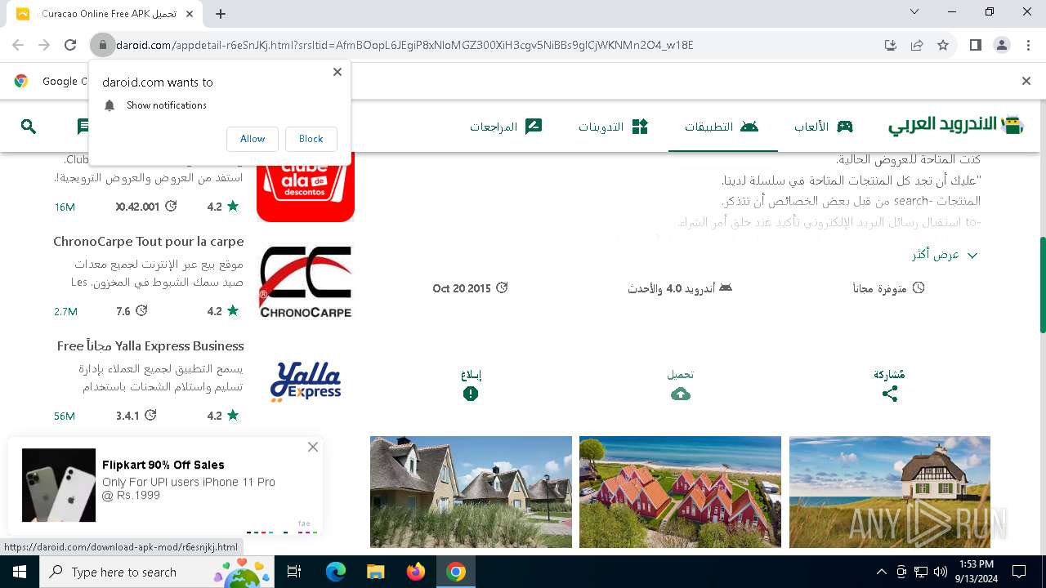Image resolution: width=1046 pixels, height=588 pixels.
Task: Click the browser Forward arrow
Action: click(44, 45)
